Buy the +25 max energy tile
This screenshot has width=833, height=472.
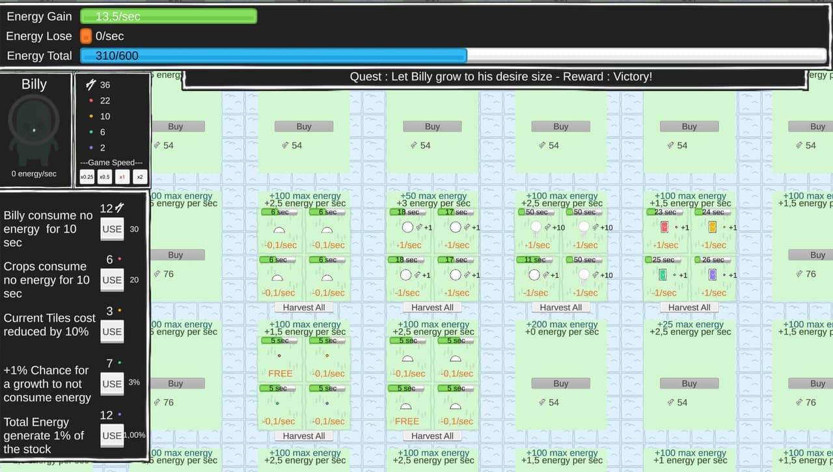click(689, 383)
